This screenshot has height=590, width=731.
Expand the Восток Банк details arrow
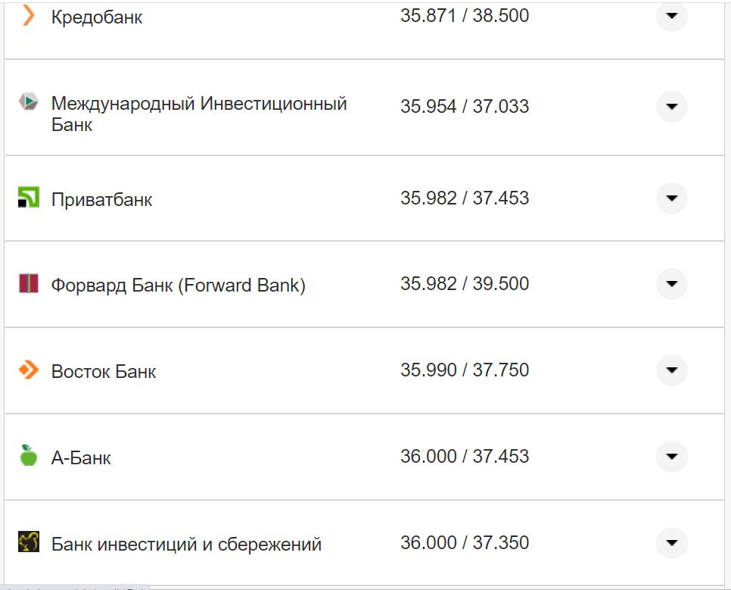point(670,370)
